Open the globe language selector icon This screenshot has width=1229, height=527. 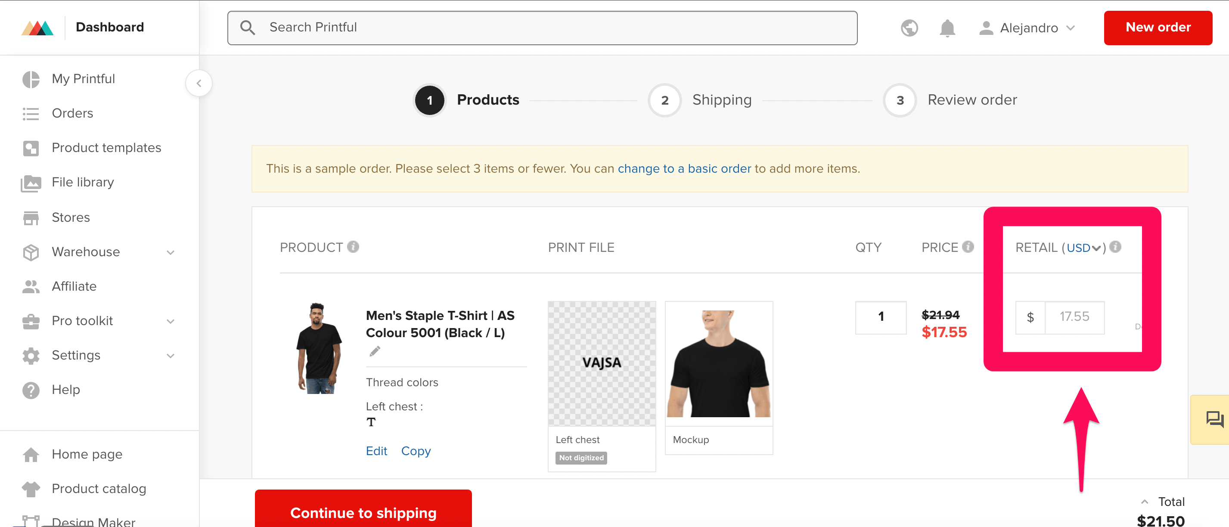coord(909,28)
